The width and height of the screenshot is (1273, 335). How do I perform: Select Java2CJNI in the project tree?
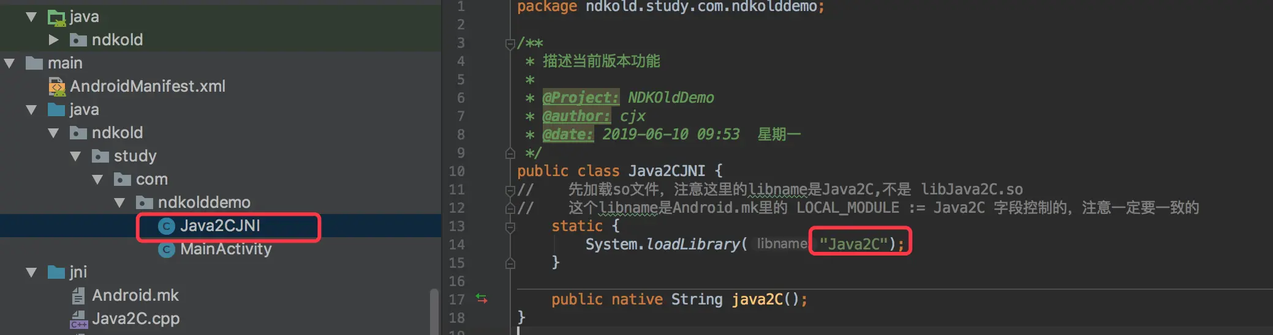pyautogui.click(x=220, y=226)
